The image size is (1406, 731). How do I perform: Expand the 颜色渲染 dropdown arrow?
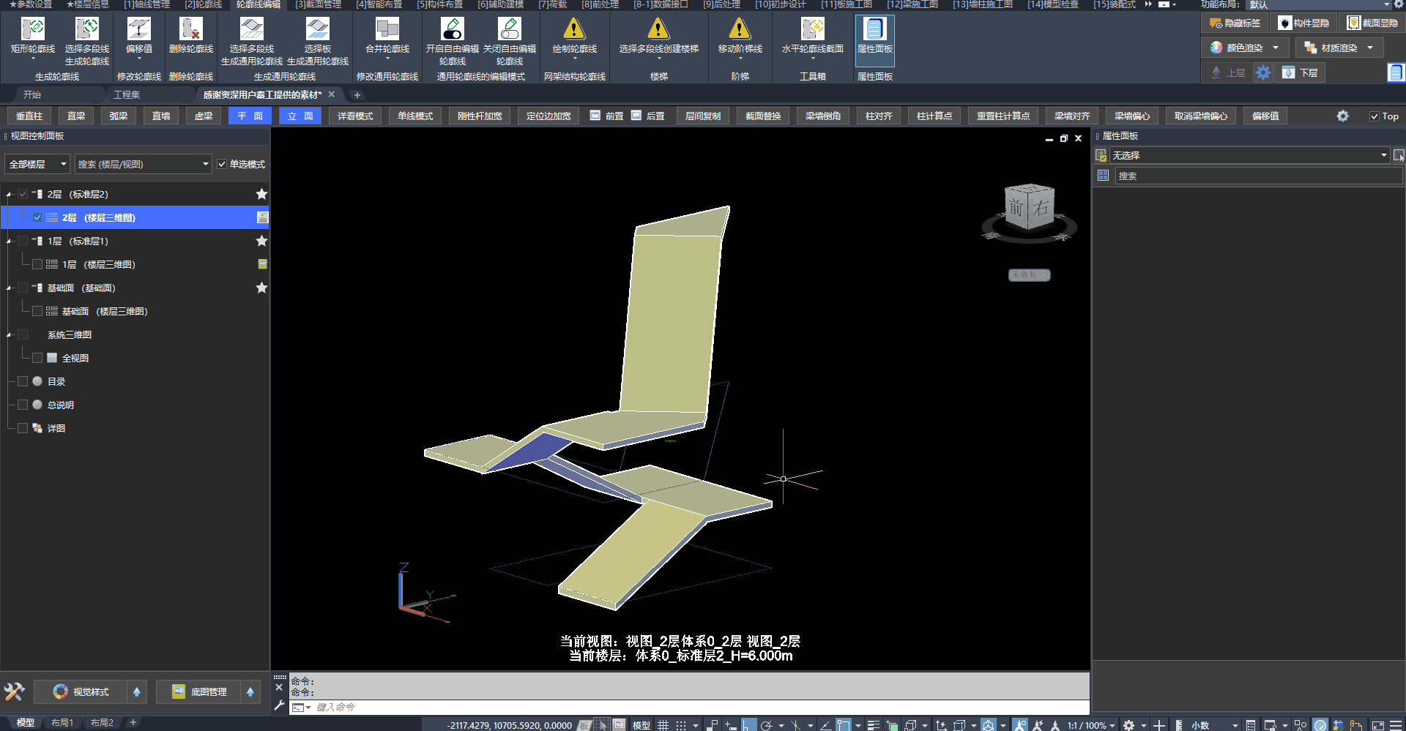[1276, 48]
